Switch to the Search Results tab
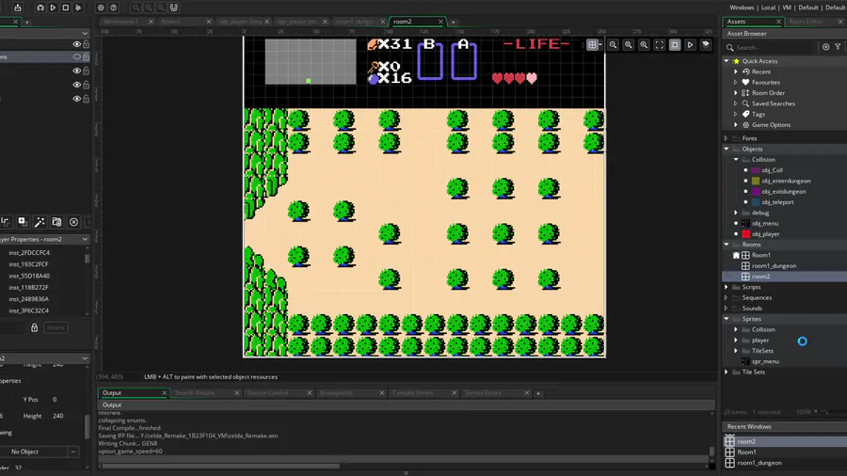This screenshot has width=847, height=476. coord(205,393)
